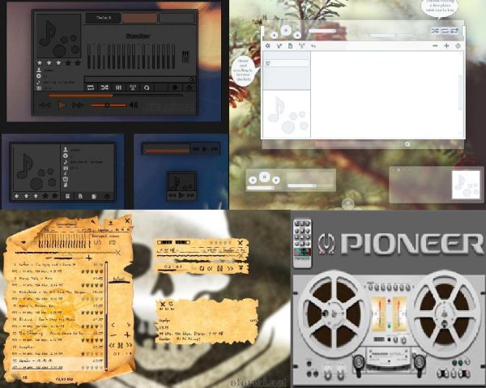Set rating with the first star in the dark main player
This screenshot has height=388, width=486.
tap(40, 63)
